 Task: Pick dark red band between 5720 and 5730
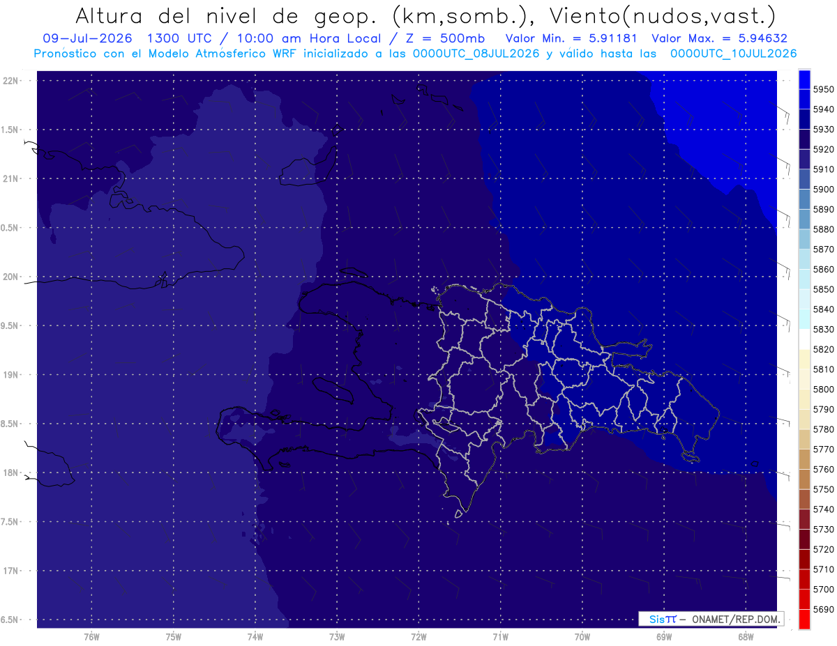pyautogui.click(x=804, y=539)
